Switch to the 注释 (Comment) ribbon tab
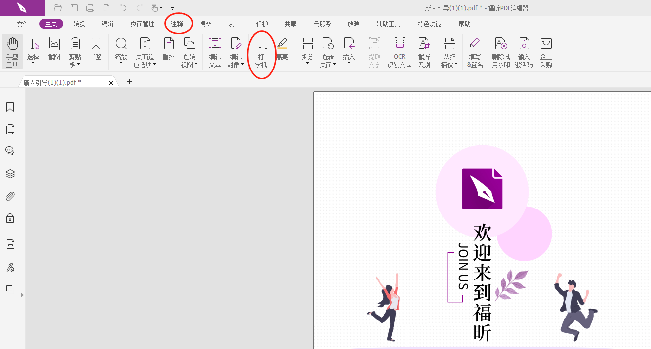Screen dimensions: 651x349 click(x=178, y=23)
